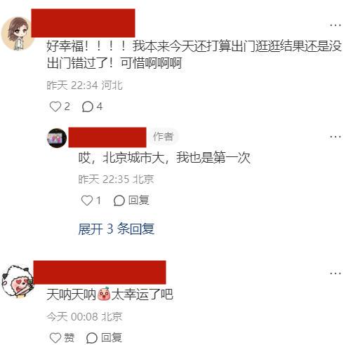
Task: Click the speech bubble icon in last comment
Action: click(92, 338)
